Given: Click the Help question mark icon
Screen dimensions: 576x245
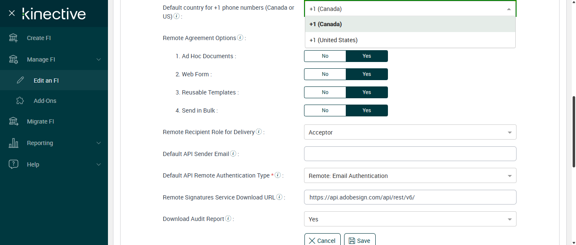Looking at the screenshot, I should click(x=13, y=164).
